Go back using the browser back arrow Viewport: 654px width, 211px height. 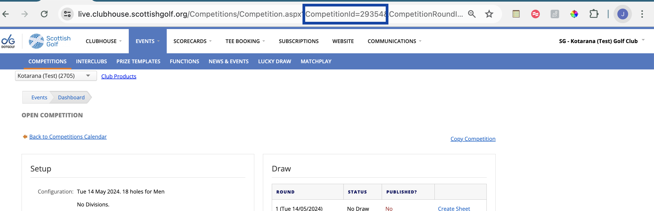click(x=6, y=14)
